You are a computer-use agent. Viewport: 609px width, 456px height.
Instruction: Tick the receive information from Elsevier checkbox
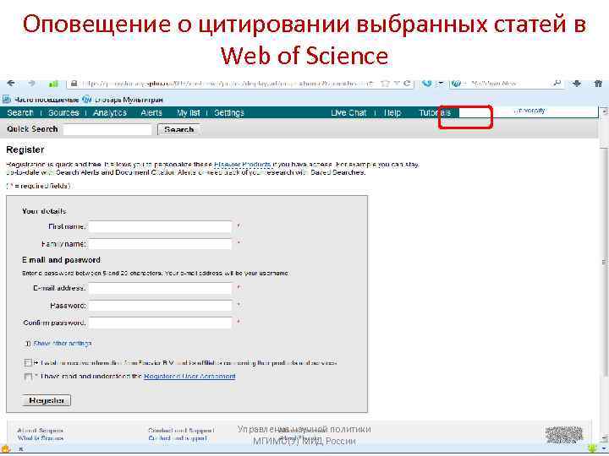pos(28,363)
